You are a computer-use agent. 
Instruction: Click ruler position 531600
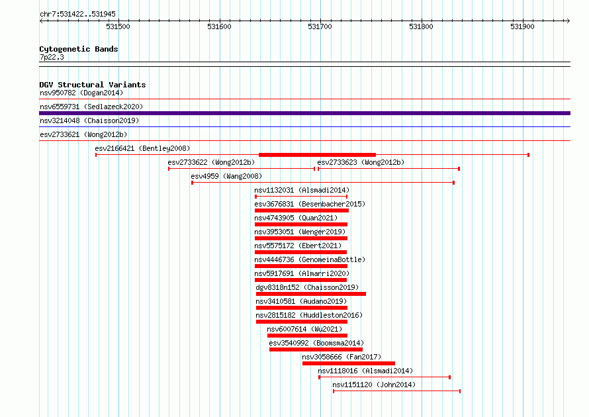pos(219,26)
